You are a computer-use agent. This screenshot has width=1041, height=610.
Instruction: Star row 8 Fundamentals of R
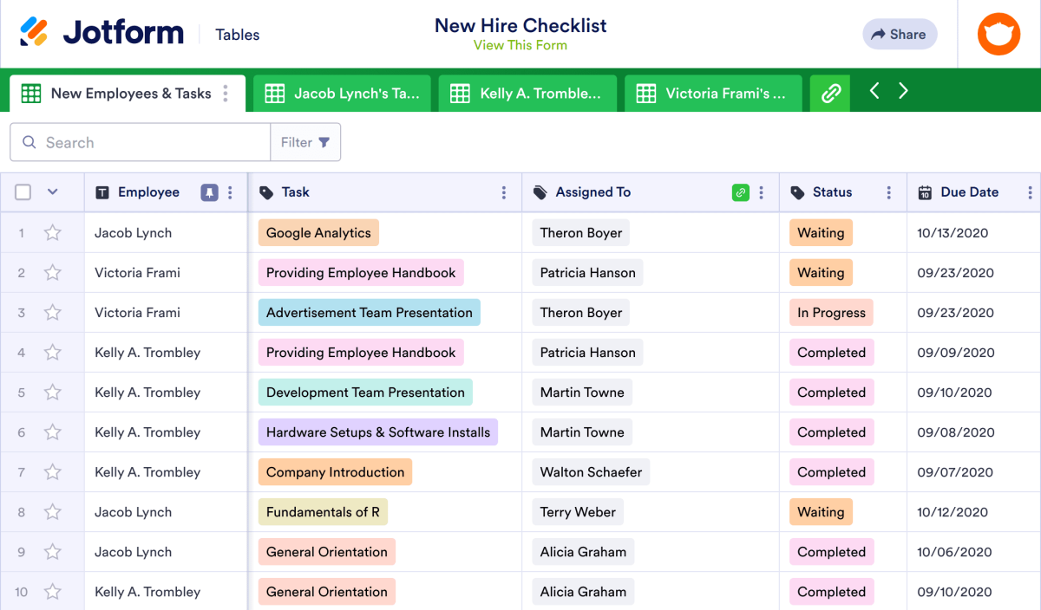pyautogui.click(x=53, y=511)
